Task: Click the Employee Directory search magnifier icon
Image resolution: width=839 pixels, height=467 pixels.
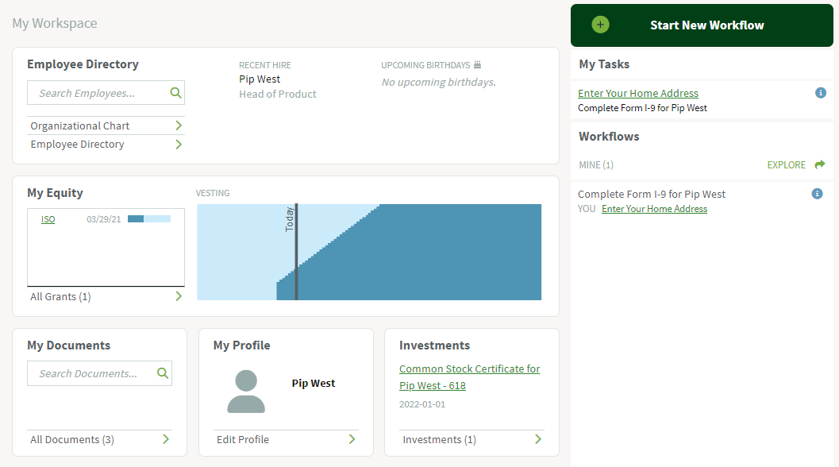Action: [x=175, y=93]
